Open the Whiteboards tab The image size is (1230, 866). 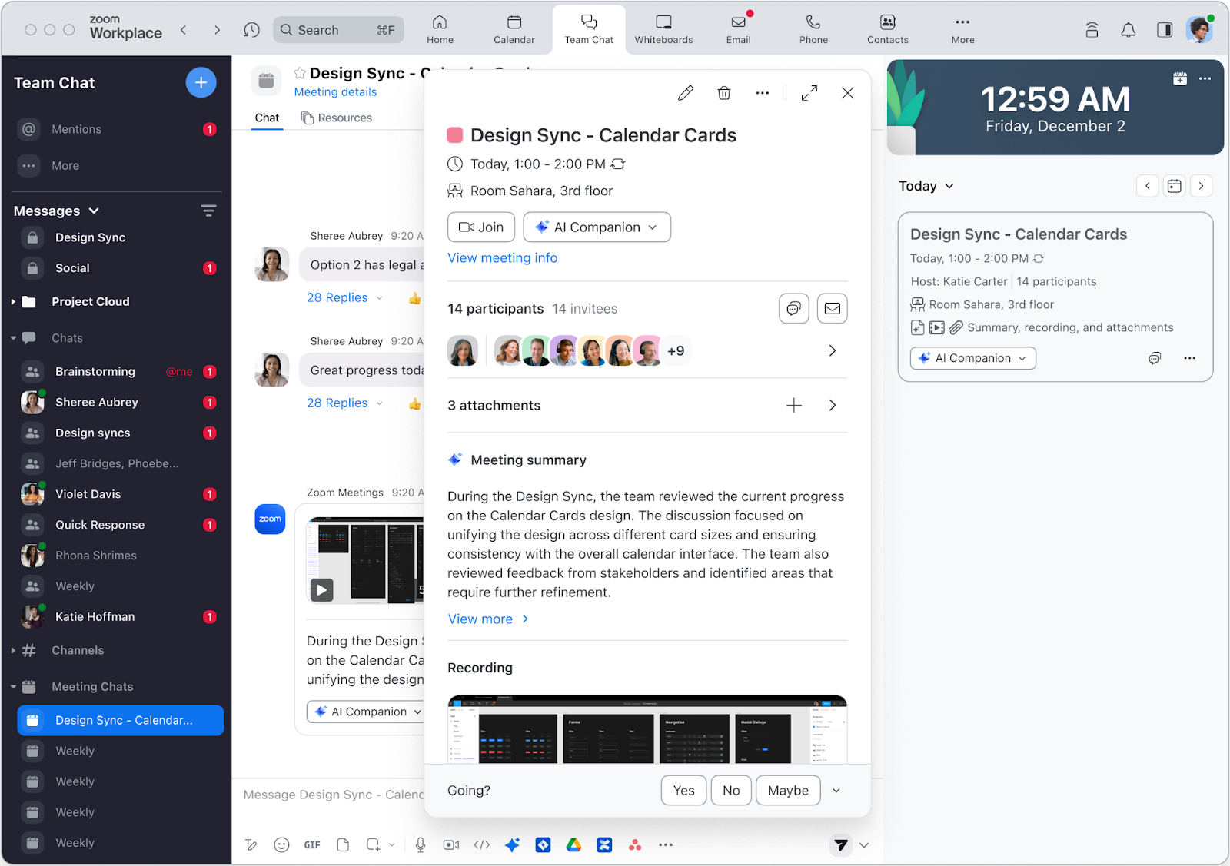click(663, 30)
